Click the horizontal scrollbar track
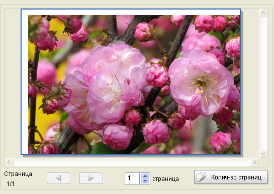Screen dimensions: 274x194 coord(132,162)
